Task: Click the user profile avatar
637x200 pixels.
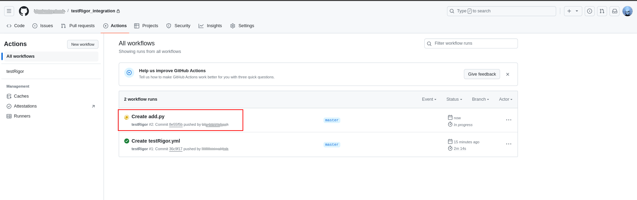Action: [x=627, y=11]
